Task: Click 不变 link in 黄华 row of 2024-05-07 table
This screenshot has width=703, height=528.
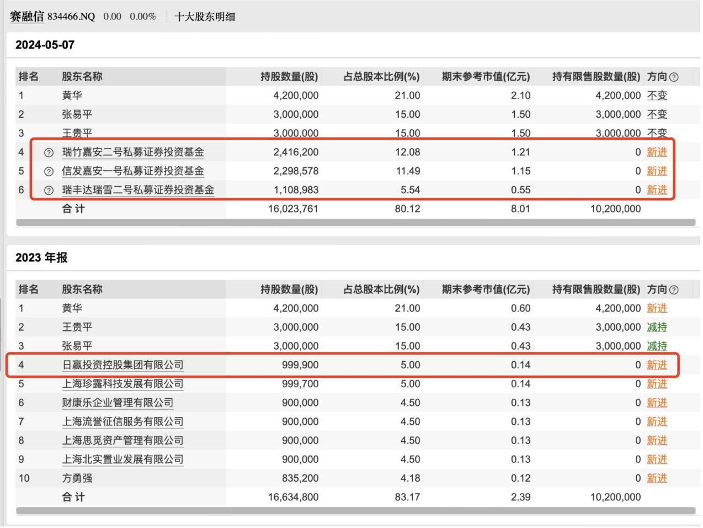Action: (657, 96)
